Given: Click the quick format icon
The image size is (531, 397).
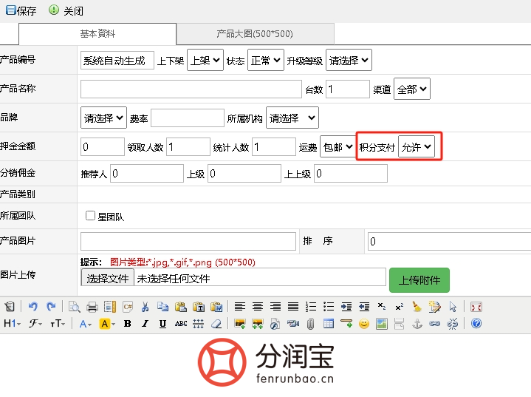Looking at the screenshot, I should [x=435, y=307].
